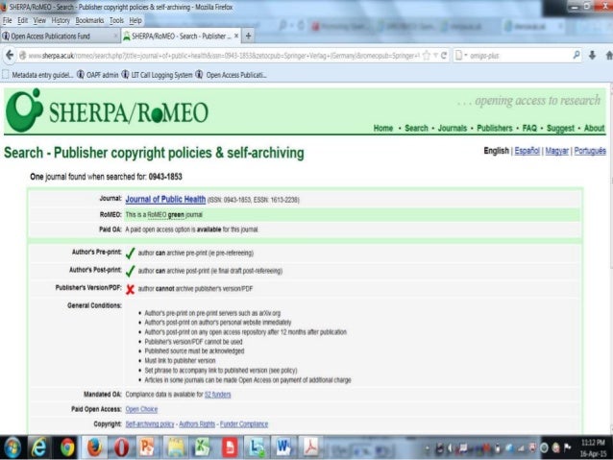Image resolution: width=613 pixels, height=460 pixels.
Task: Open the FAQ nav link
Action: point(529,128)
